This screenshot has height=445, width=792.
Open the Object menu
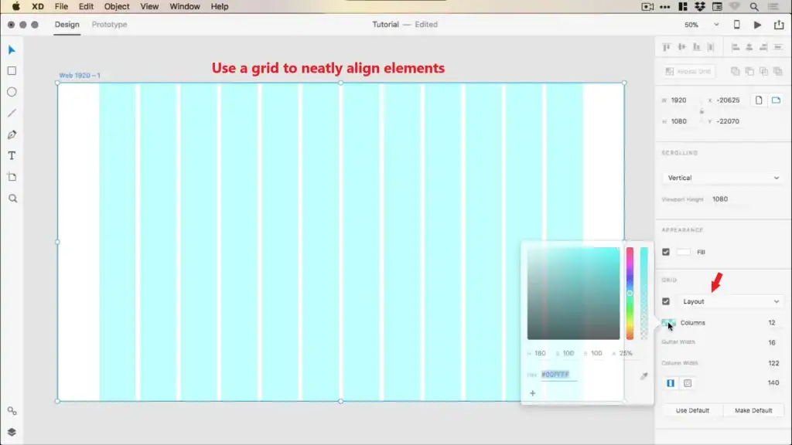point(117,6)
